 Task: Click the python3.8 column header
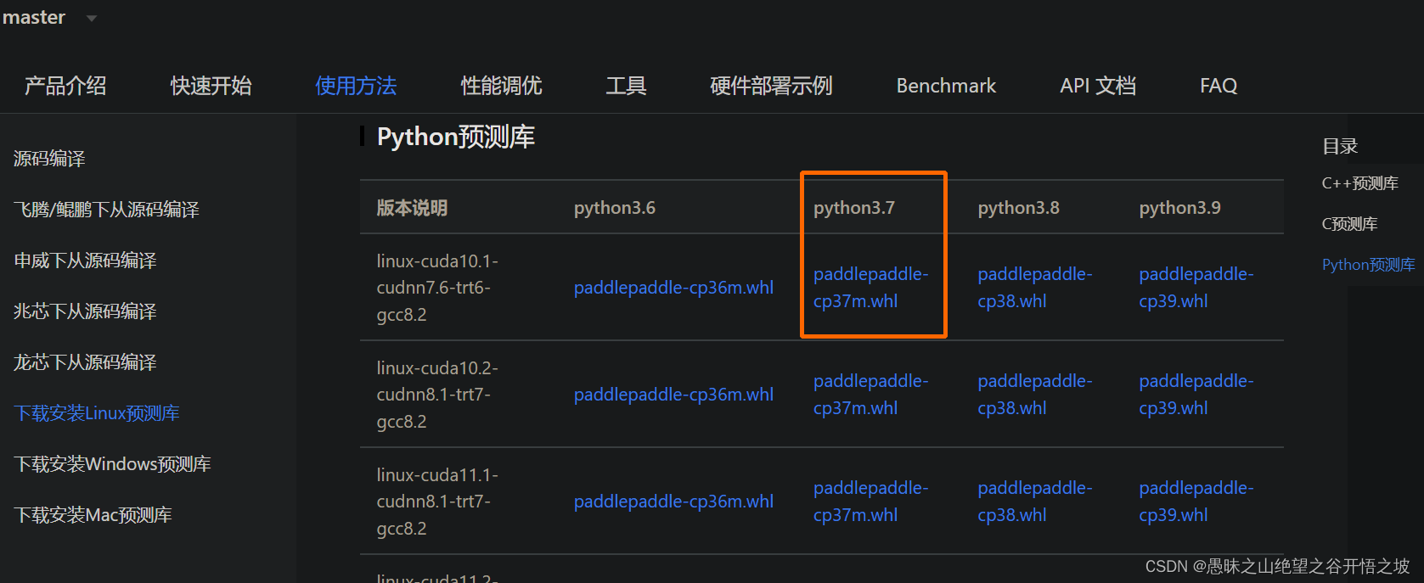click(x=1018, y=208)
